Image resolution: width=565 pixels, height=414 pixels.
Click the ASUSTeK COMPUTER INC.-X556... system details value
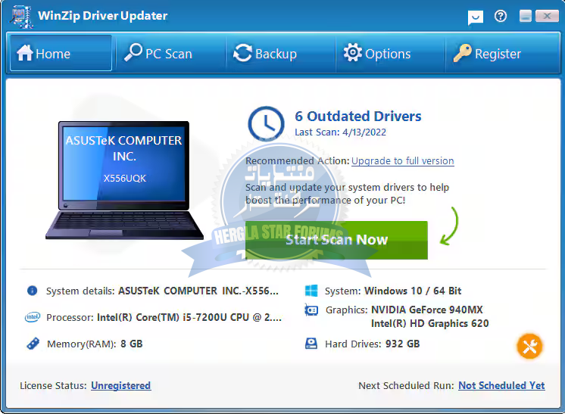coord(198,291)
